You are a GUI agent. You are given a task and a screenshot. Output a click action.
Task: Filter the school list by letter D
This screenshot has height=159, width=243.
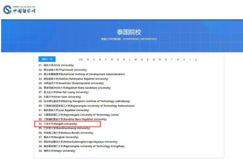[100, 60]
